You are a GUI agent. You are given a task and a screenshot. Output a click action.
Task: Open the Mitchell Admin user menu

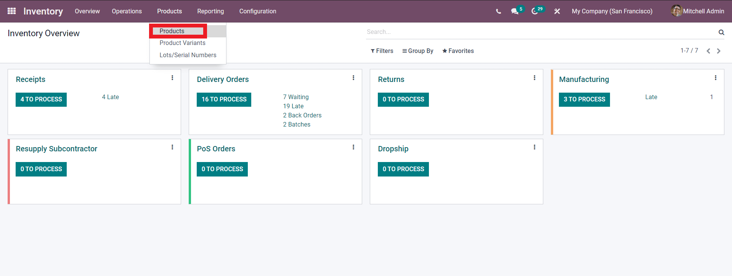(x=698, y=11)
